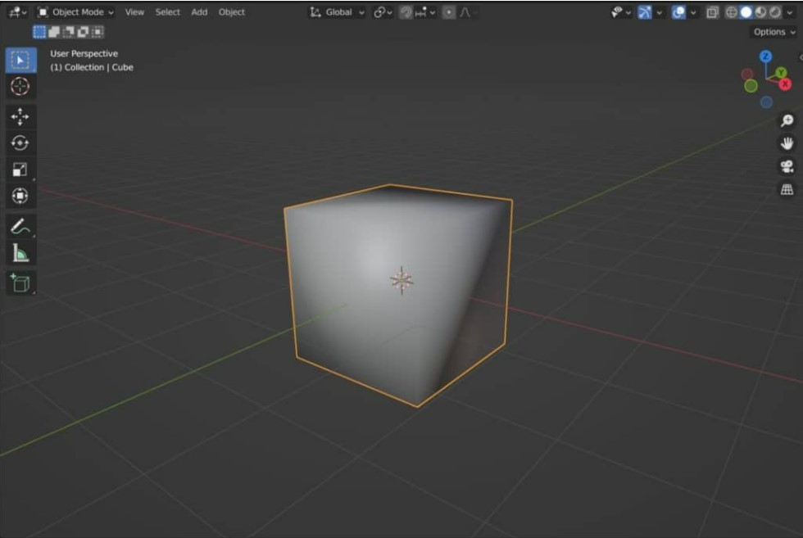Activate the Move tool
The image size is (803, 538).
[x=20, y=116]
